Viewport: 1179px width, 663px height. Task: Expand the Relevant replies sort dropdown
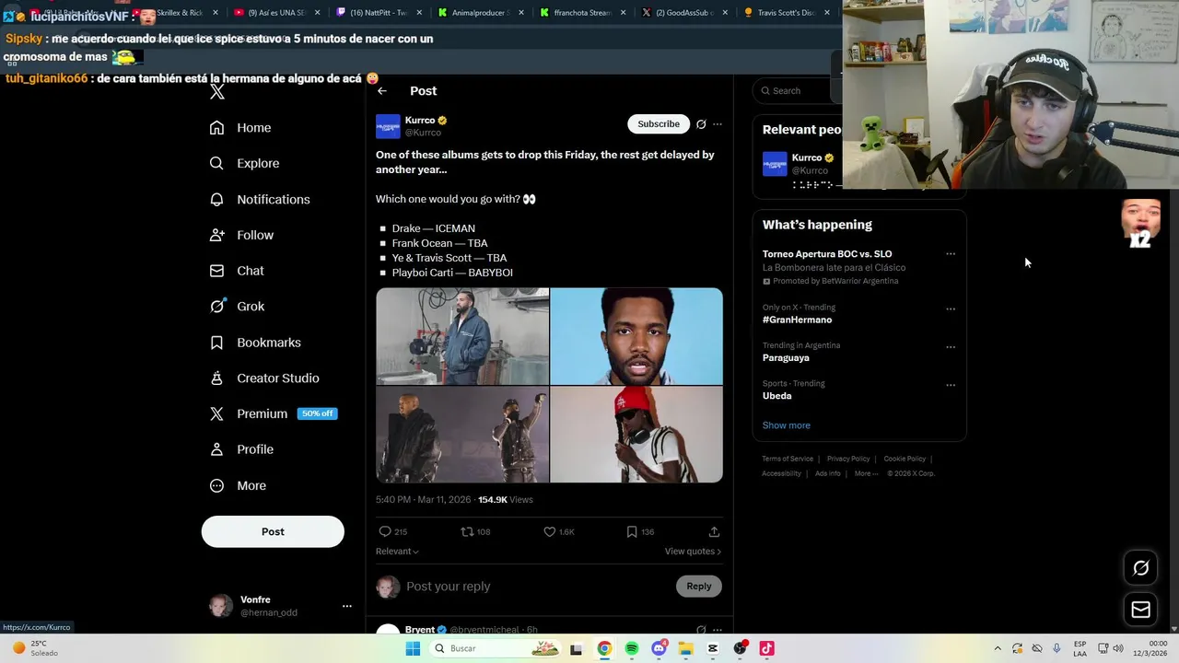(x=397, y=552)
